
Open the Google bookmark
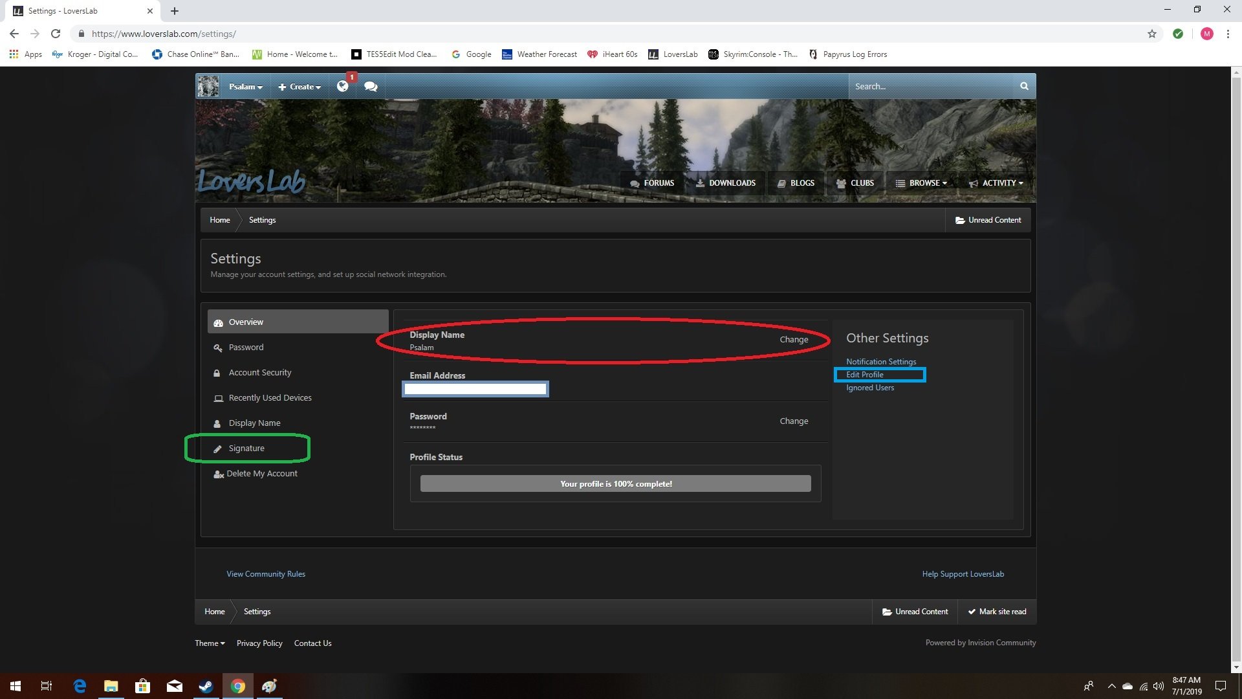coord(472,54)
